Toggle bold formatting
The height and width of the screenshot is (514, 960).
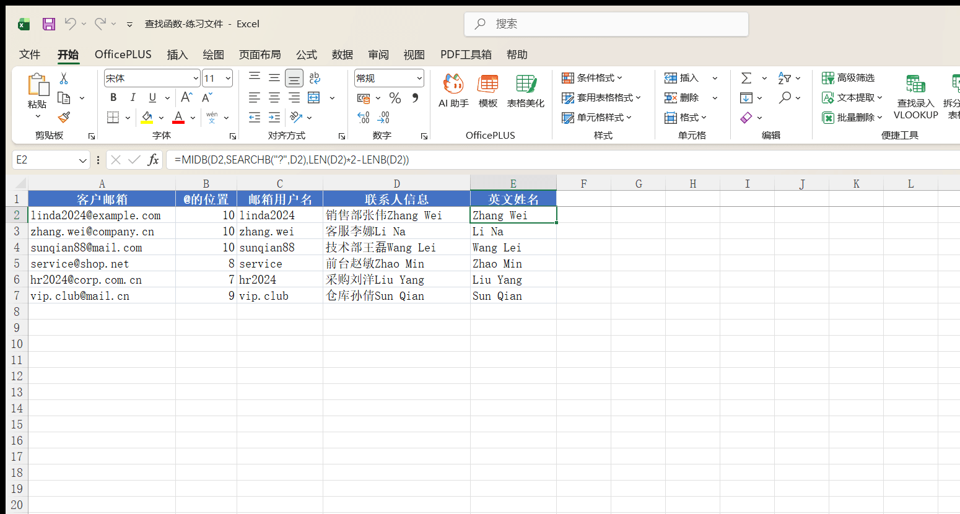pyautogui.click(x=113, y=98)
